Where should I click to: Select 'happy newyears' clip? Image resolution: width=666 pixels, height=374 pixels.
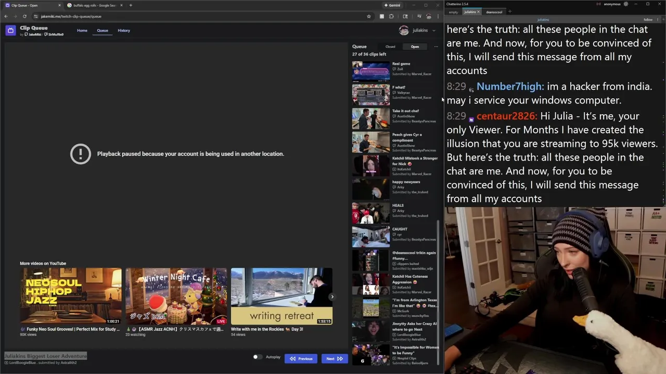394,189
